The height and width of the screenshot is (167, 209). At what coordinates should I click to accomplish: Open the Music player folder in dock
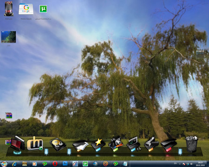(133, 144)
